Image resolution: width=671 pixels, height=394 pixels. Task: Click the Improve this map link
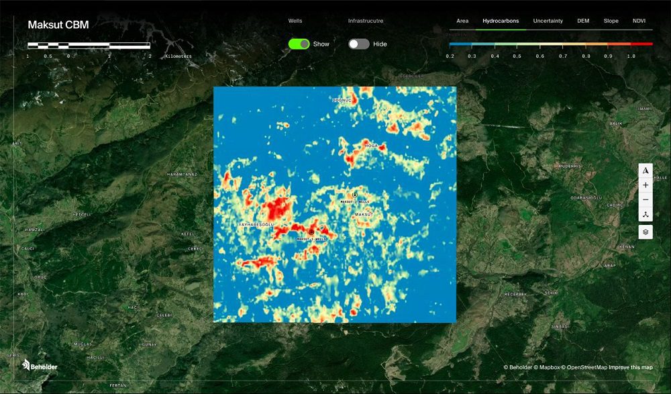[x=631, y=367]
